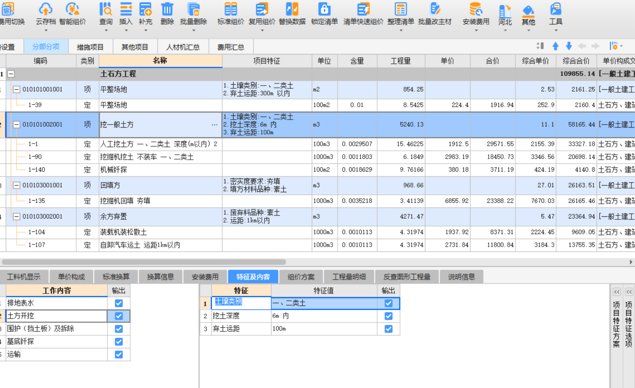Switch to 人材机汇总 tab
635x388 pixels.
point(183,47)
